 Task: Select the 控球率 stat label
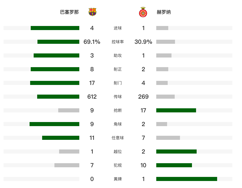pyautogui.click(x=118, y=42)
